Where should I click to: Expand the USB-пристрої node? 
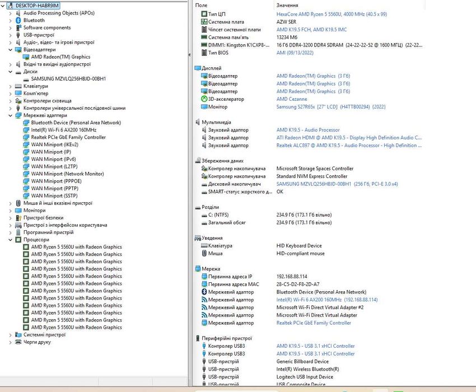click(10, 35)
